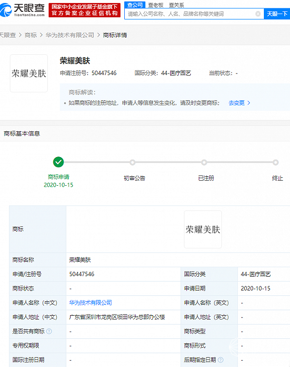Click the 商标详情 breadcrumb item
The image size is (290, 367).
coord(115,35)
